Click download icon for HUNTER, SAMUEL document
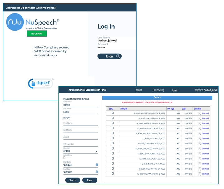Screen dimensions: 224x189 200,118
